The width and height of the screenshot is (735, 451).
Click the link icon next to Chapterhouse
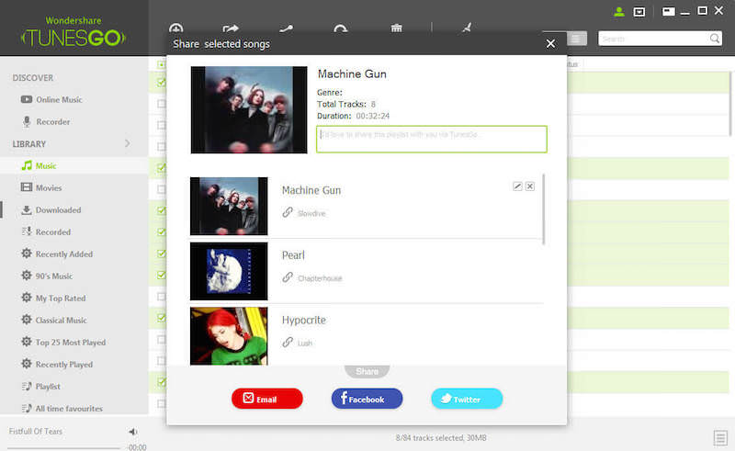coord(288,277)
